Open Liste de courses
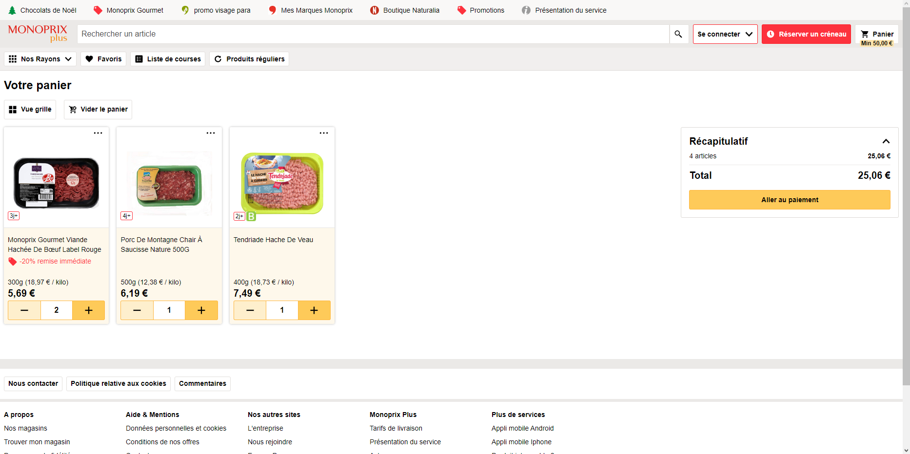910x454 pixels. tap(168, 59)
